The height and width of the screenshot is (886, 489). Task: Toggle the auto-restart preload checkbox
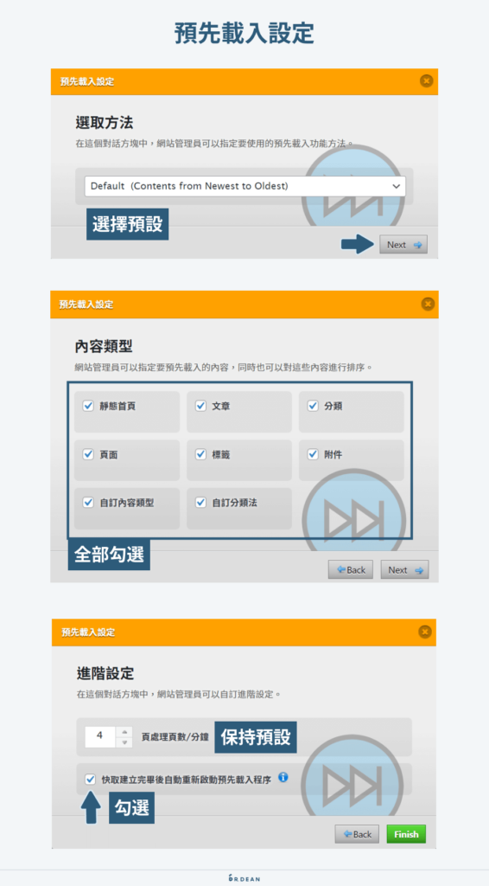(x=90, y=780)
